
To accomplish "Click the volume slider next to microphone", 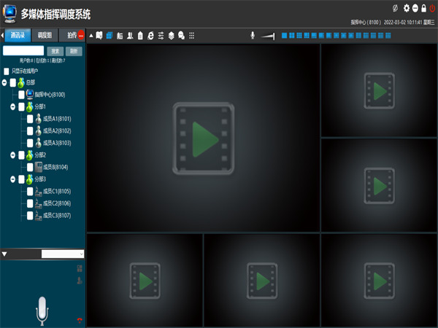I will 269,35.
